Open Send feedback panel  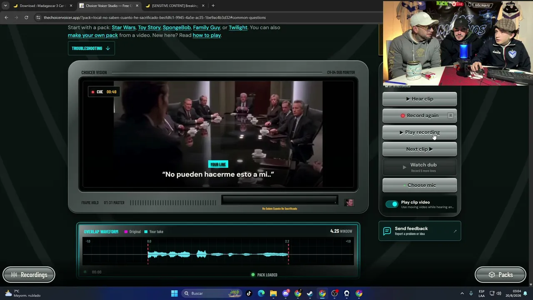point(420,231)
